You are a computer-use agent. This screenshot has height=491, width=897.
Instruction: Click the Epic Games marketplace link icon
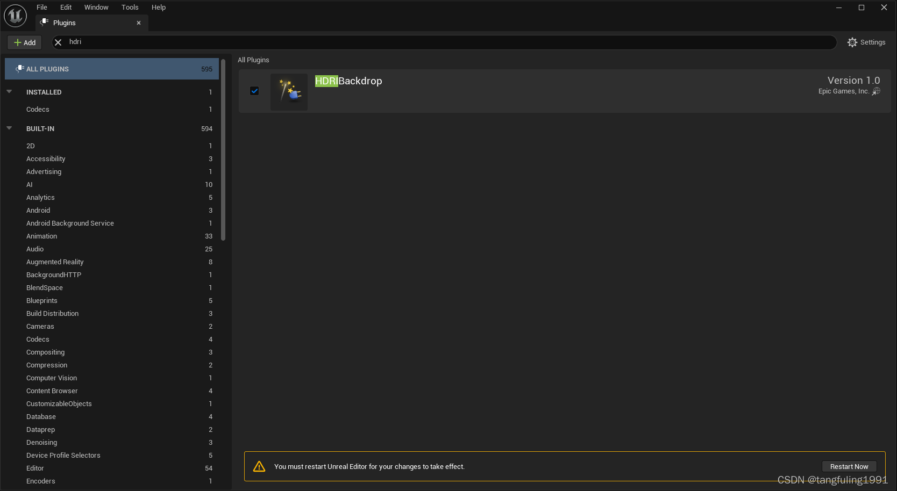pos(876,91)
